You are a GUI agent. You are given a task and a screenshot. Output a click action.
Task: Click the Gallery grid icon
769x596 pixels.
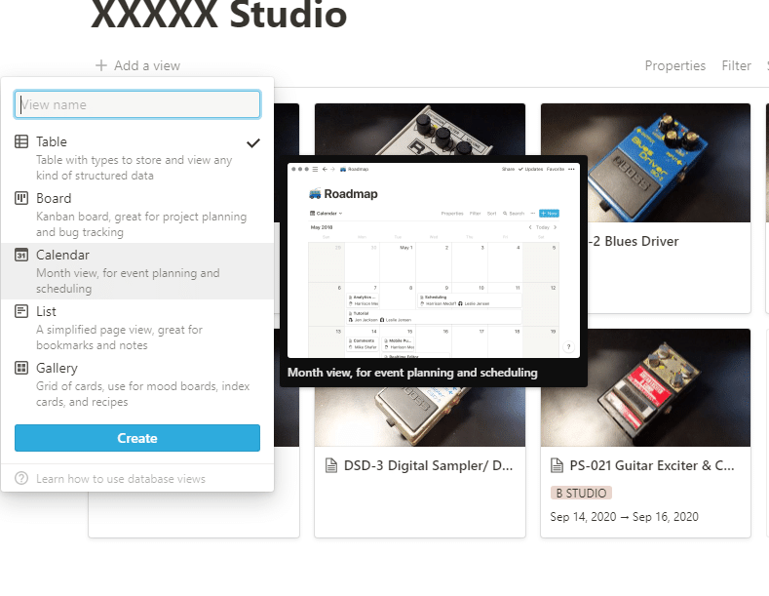(21, 368)
